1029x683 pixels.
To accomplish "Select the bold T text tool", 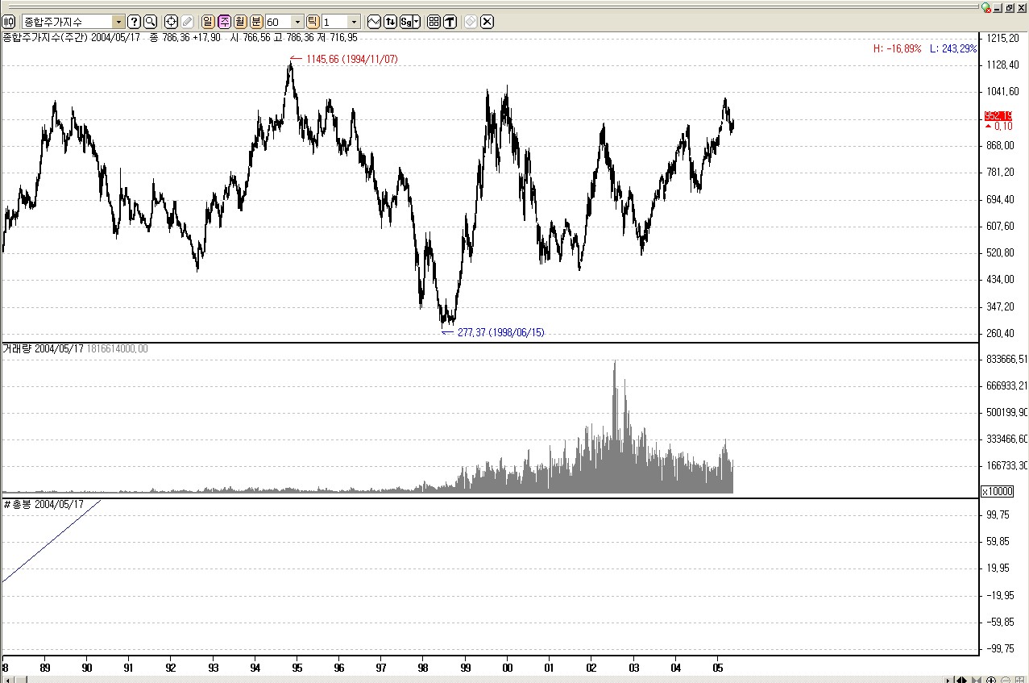I will [x=450, y=22].
